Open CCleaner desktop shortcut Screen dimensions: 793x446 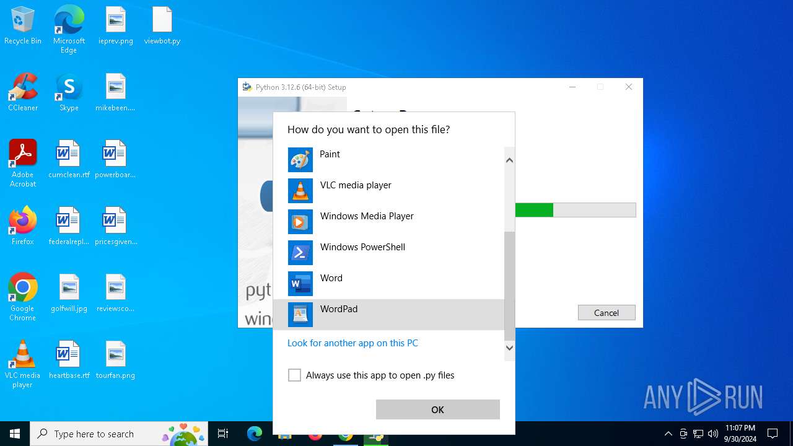click(x=23, y=93)
